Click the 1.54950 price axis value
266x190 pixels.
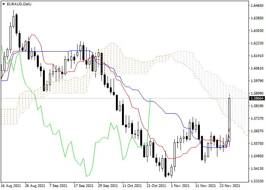pos(257,156)
